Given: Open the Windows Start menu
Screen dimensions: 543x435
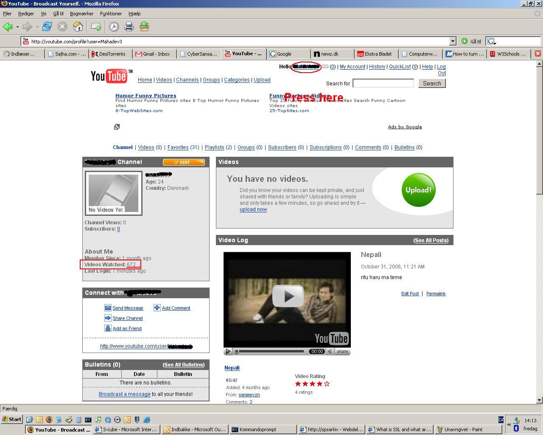Looking at the screenshot, I should pyautogui.click(x=12, y=419).
